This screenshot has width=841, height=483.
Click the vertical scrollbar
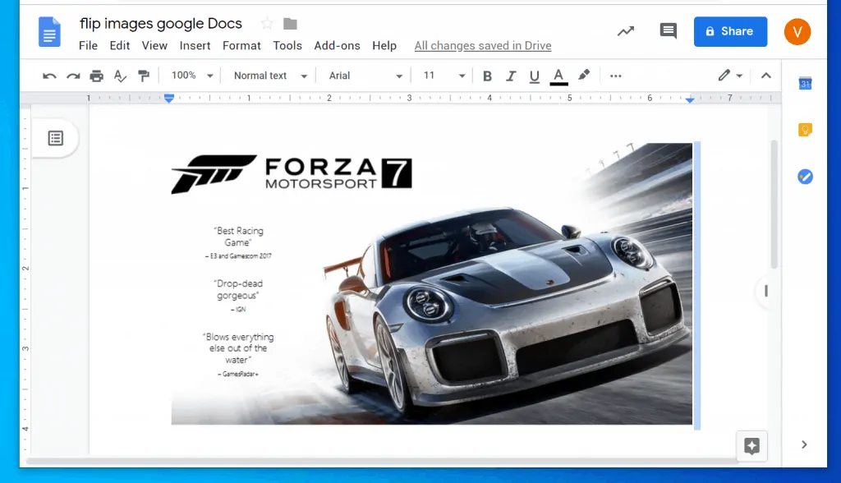[x=774, y=204]
